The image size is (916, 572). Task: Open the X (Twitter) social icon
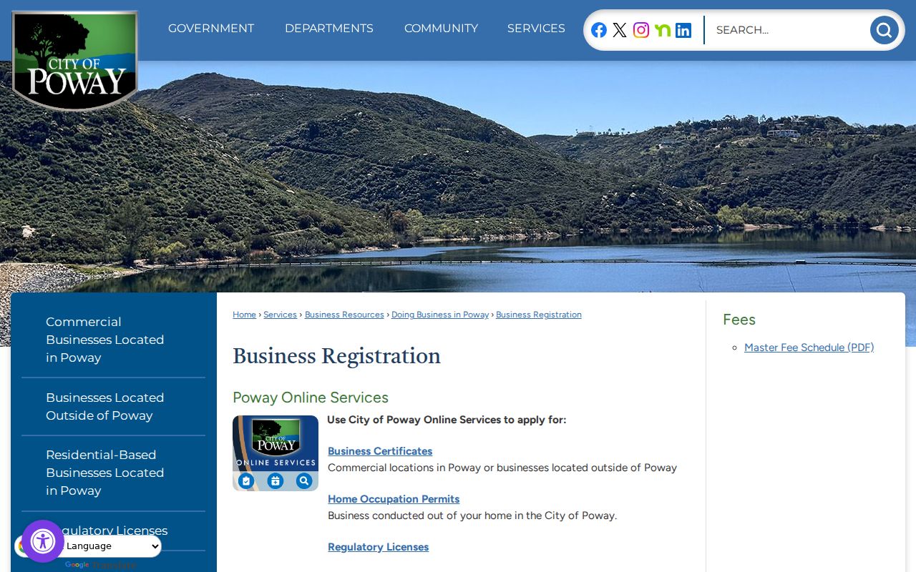[x=620, y=30]
